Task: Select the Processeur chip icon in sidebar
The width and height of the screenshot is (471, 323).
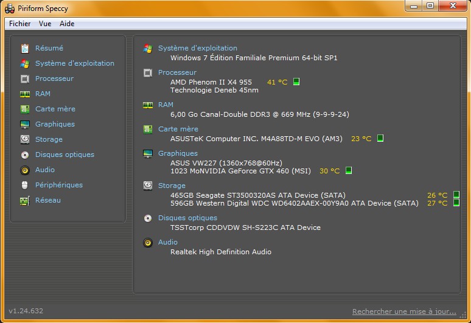Action: point(25,78)
